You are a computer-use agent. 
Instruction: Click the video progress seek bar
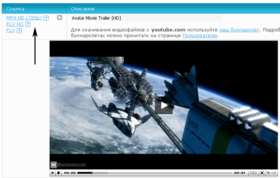click(x=154, y=173)
